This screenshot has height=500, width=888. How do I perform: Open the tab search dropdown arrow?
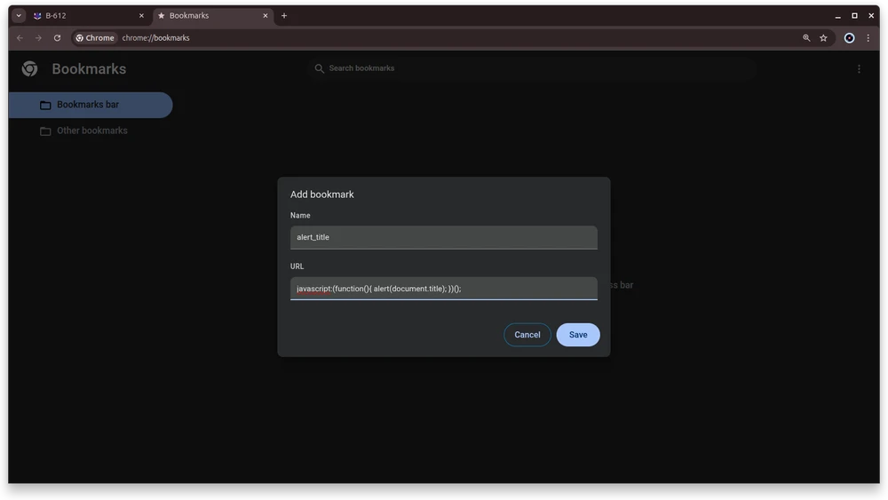click(19, 16)
